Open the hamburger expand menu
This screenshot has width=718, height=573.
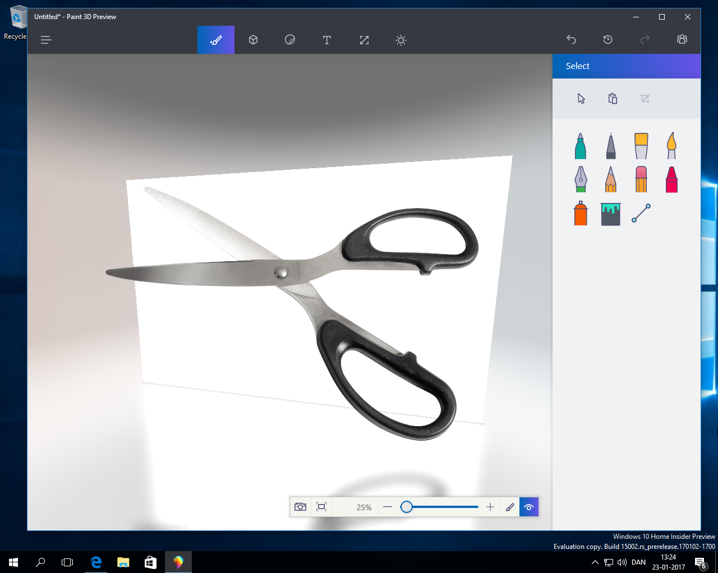pyautogui.click(x=46, y=40)
